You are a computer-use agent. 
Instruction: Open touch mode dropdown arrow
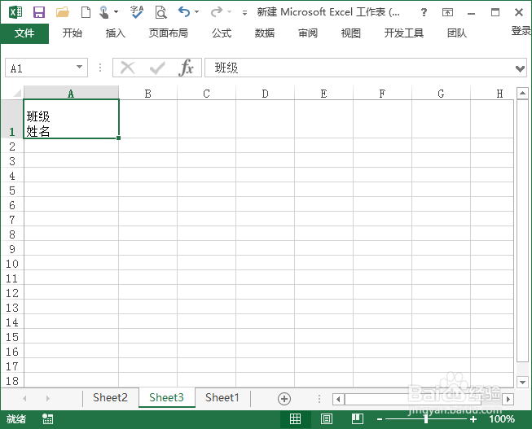(x=116, y=12)
